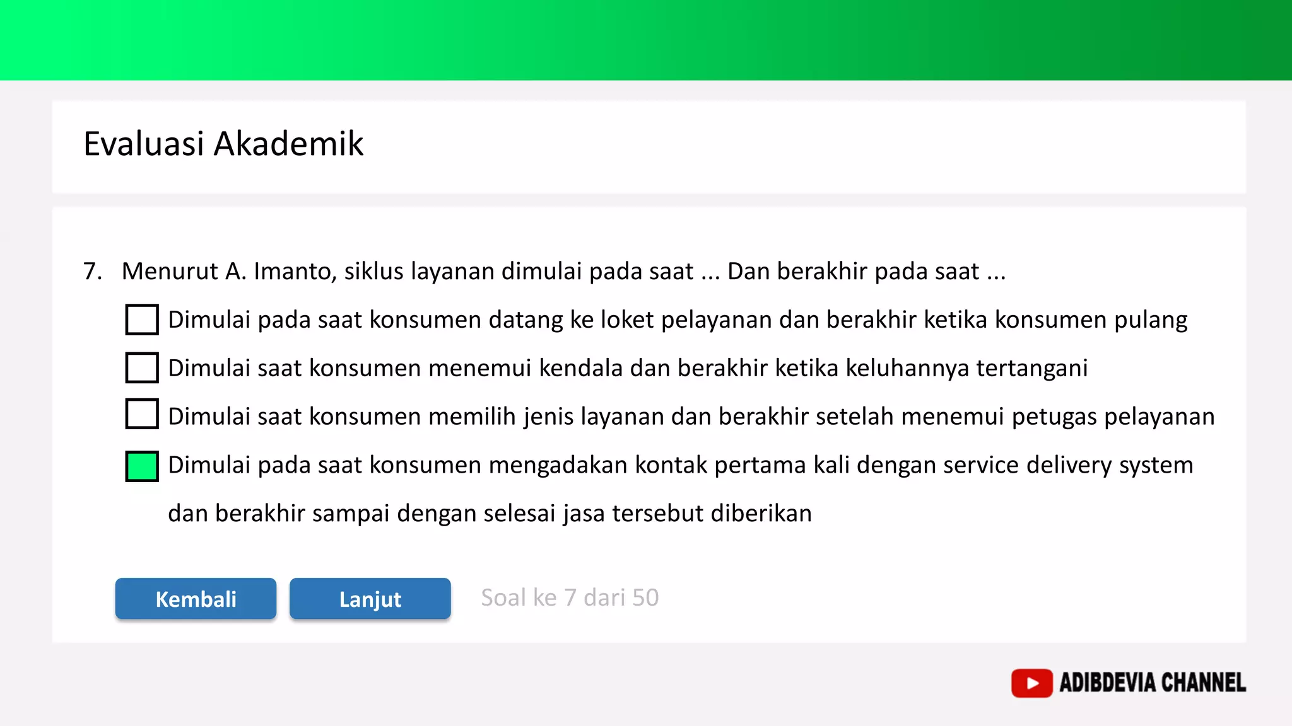Viewport: 1292px width, 726px height.
Task: Click the Evaluasi Akademik heading
Action: pyautogui.click(x=223, y=144)
